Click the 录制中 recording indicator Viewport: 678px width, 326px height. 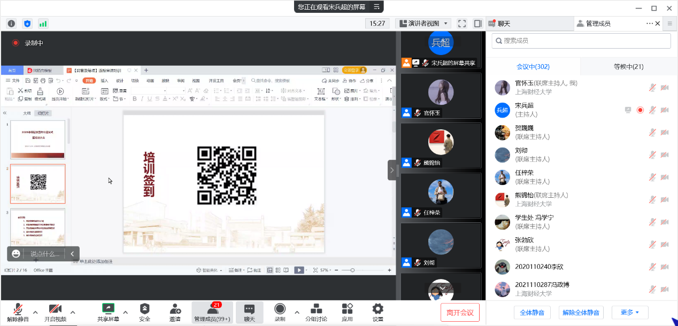[x=28, y=43]
